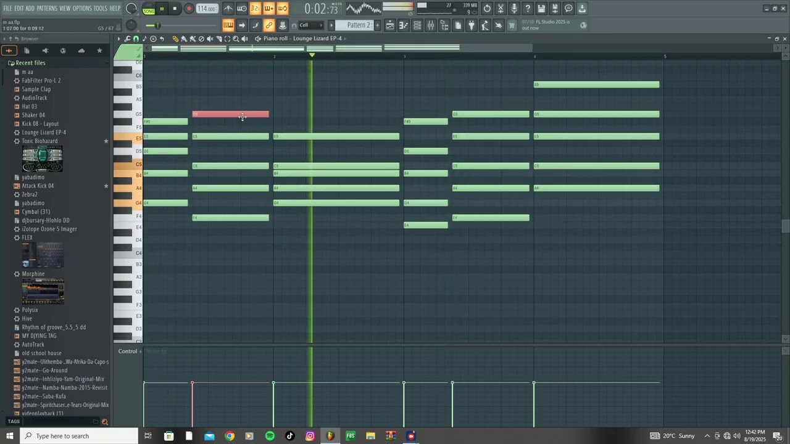Open the browser cloud tab icon
The width and height of the screenshot is (790, 444).
coord(81,51)
